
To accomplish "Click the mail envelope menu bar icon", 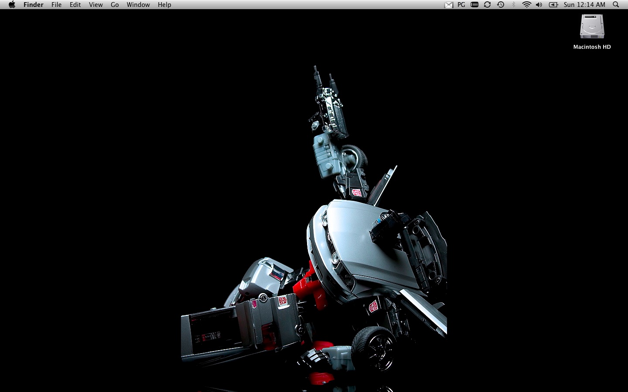I will (448, 5).
